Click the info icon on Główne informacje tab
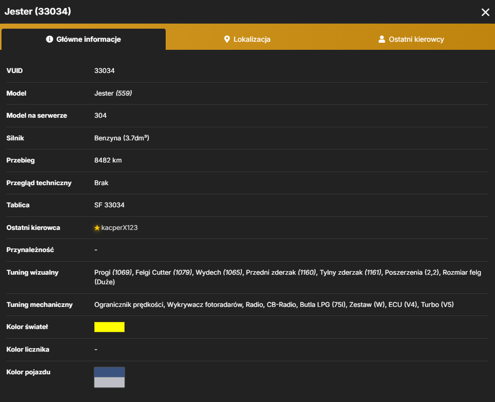The height and width of the screenshot is (402, 495). coord(50,39)
